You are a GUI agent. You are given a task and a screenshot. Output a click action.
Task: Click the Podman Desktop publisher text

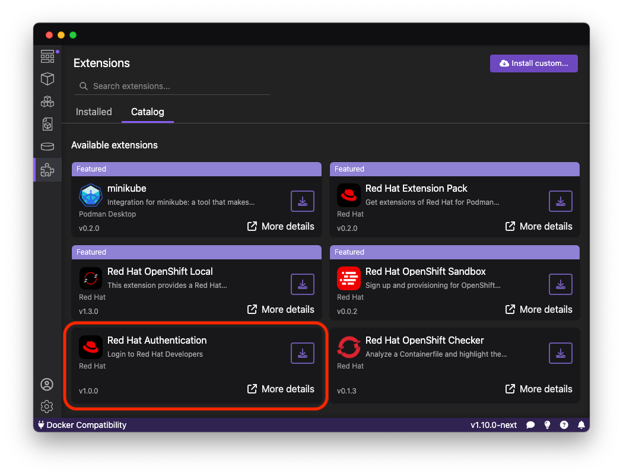[107, 214]
